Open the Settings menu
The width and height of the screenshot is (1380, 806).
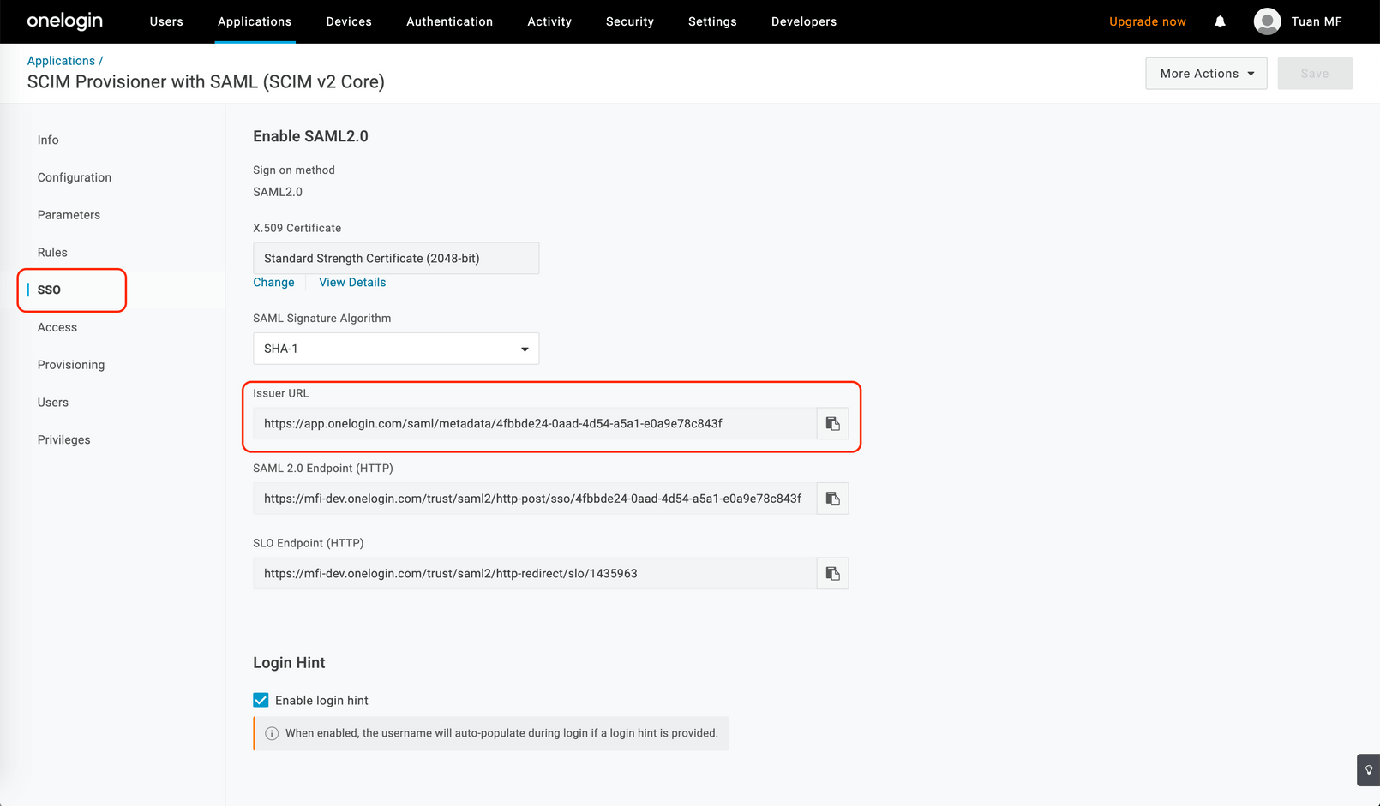tap(712, 21)
